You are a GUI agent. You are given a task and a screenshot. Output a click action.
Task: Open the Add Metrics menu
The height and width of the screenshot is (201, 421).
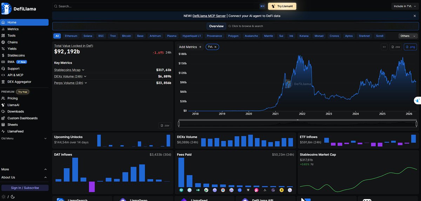point(190,47)
